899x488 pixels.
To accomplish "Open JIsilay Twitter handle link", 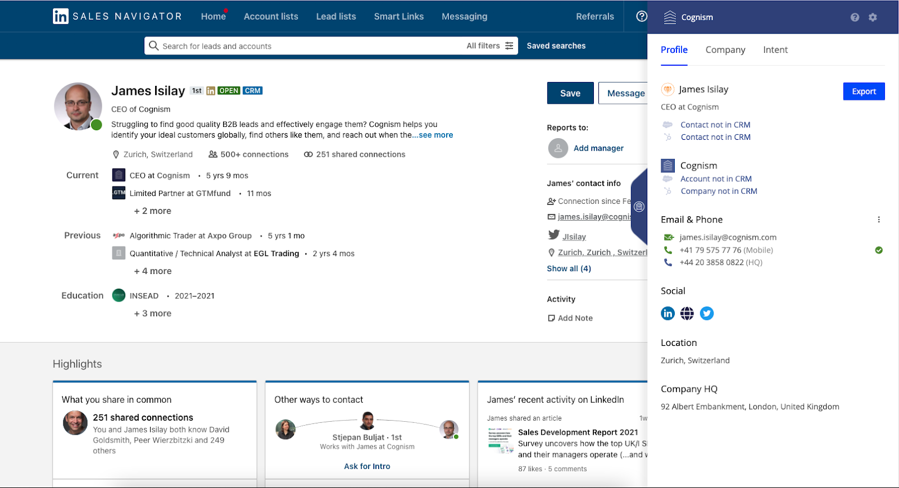I will [574, 237].
